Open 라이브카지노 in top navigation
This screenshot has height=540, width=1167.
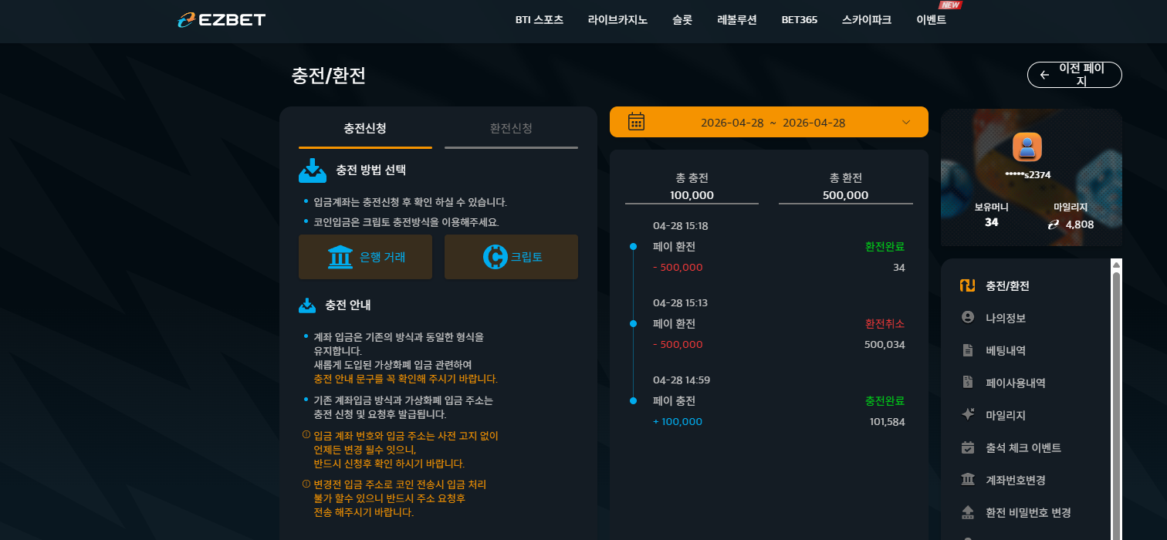(x=617, y=20)
